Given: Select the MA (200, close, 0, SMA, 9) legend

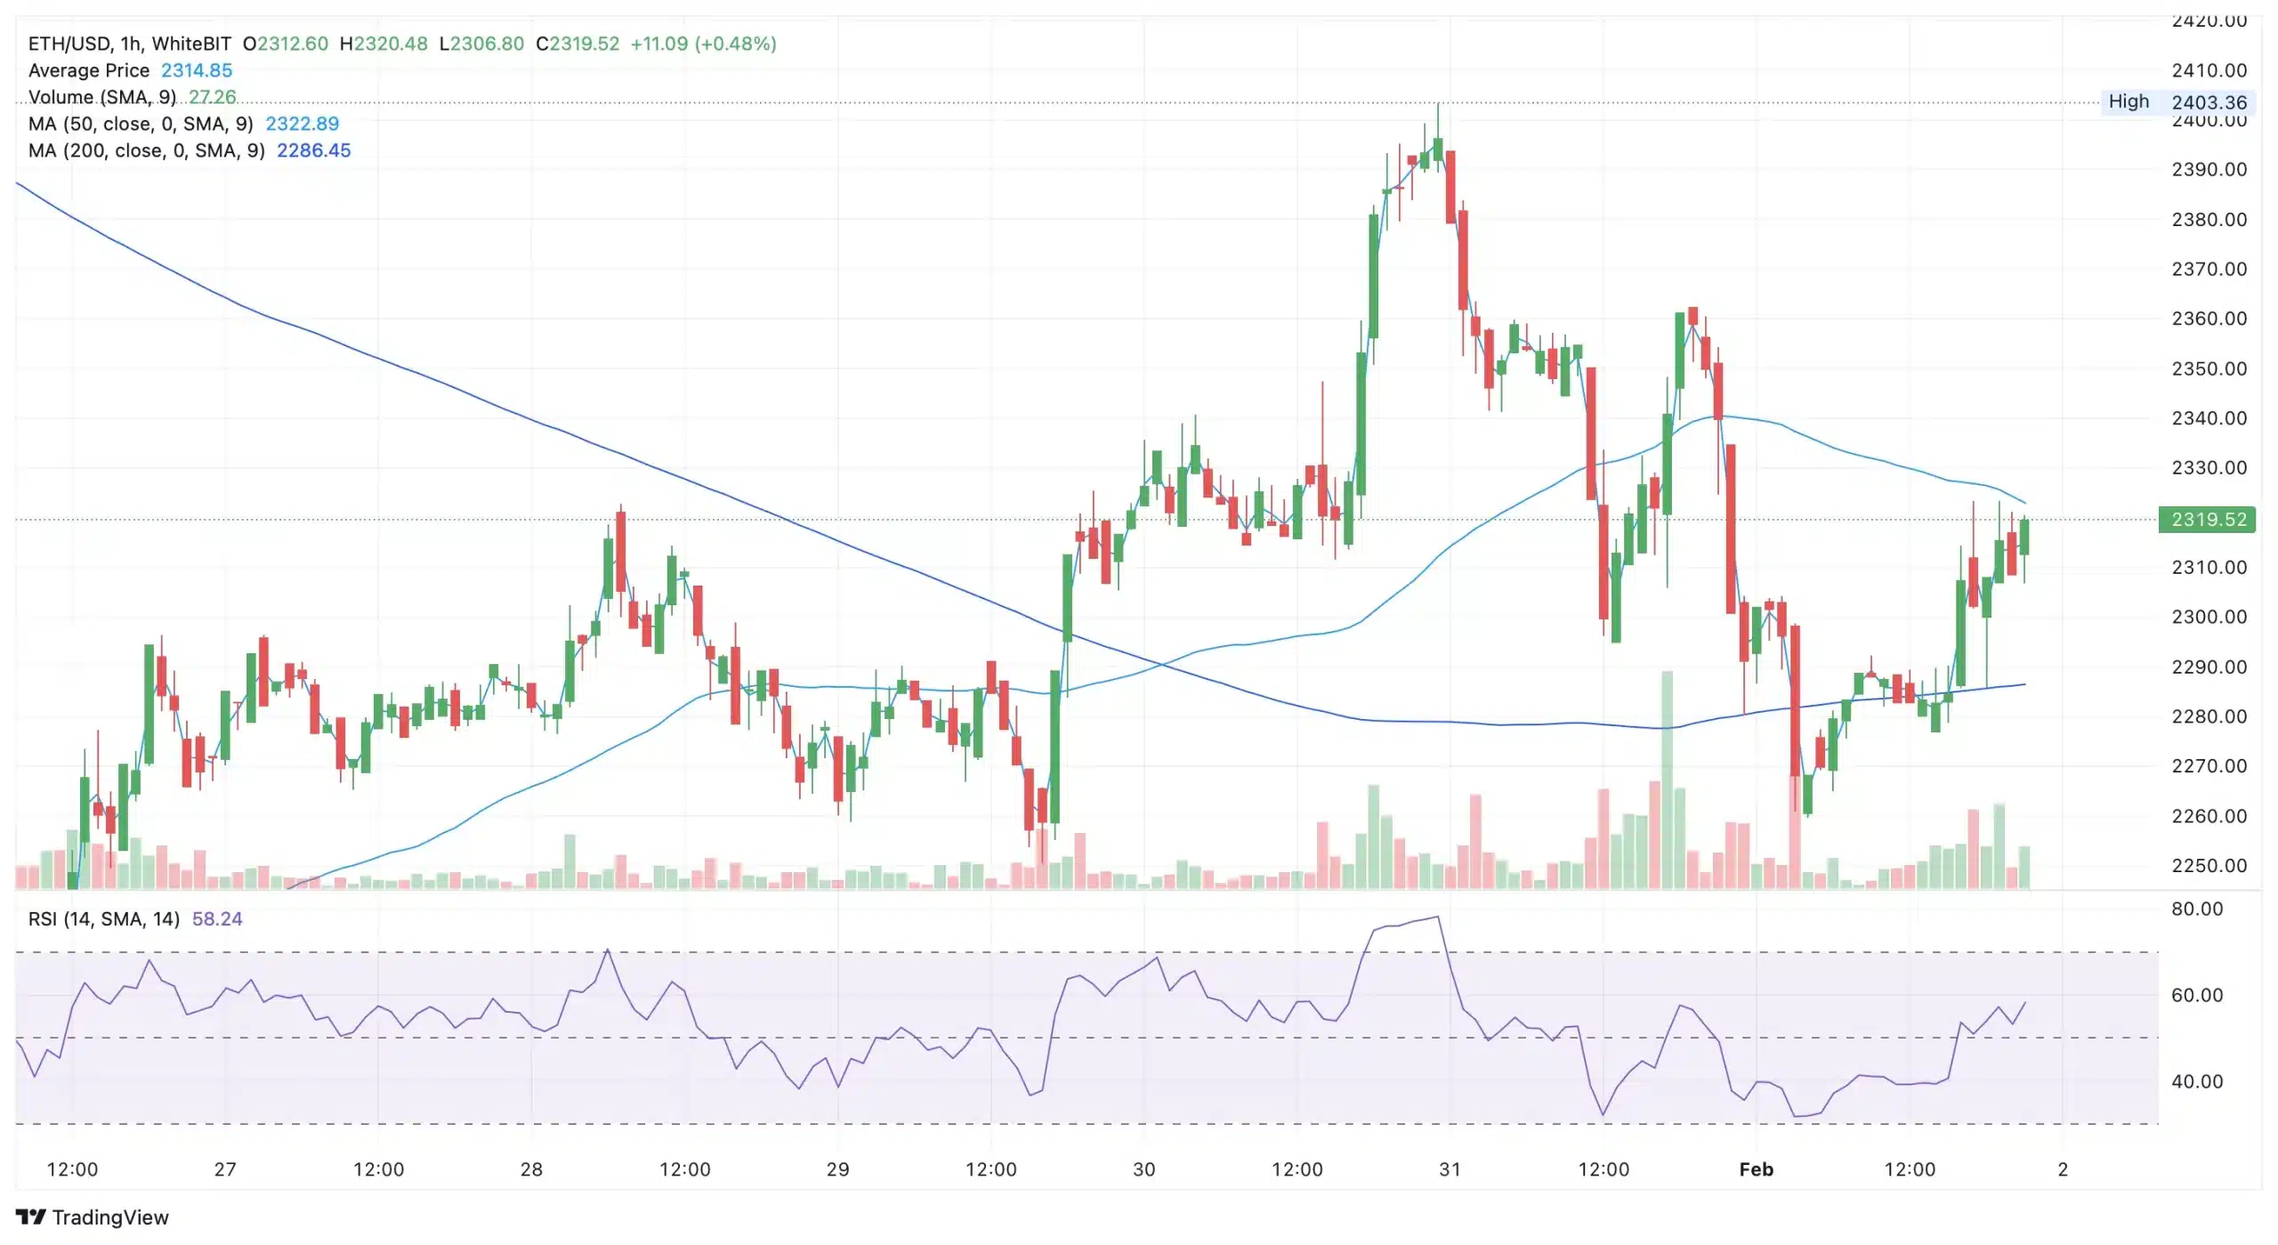Looking at the screenshot, I should (x=147, y=150).
